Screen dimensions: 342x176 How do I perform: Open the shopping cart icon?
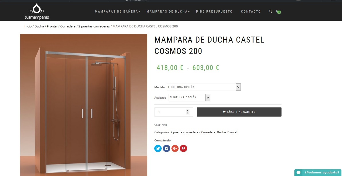pos(278,12)
